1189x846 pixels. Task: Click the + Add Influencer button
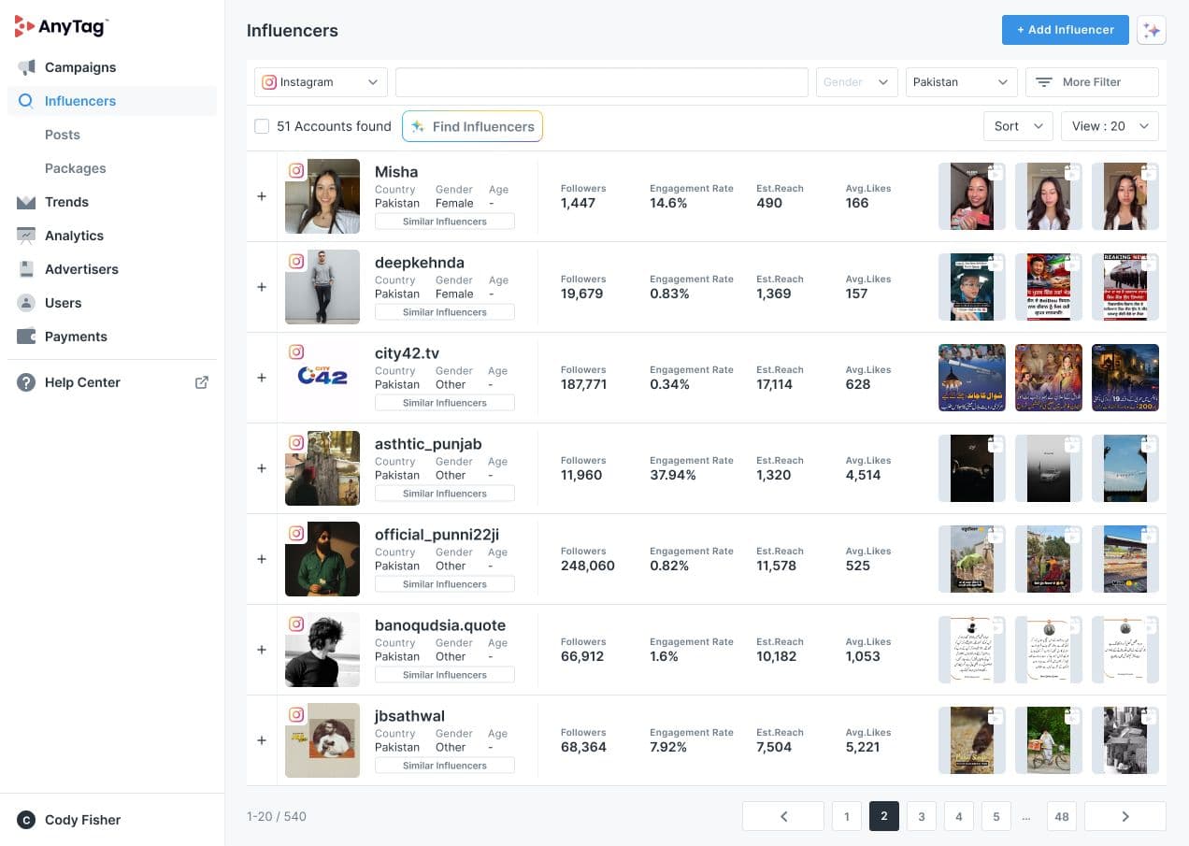coord(1065,29)
